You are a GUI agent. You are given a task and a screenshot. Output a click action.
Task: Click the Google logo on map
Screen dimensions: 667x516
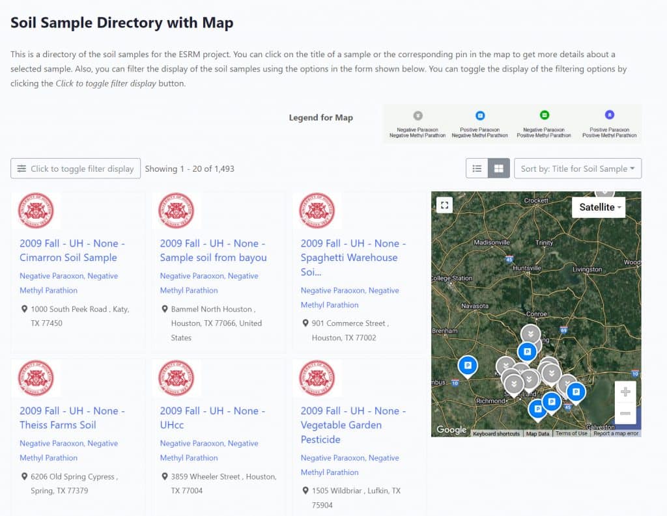(x=451, y=429)
